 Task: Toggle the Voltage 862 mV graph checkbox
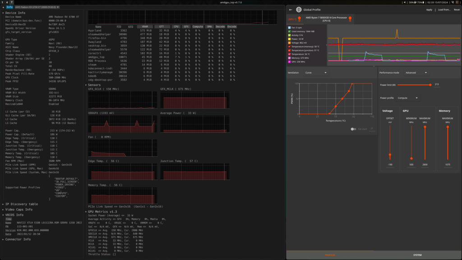click(x=289, y=43)
